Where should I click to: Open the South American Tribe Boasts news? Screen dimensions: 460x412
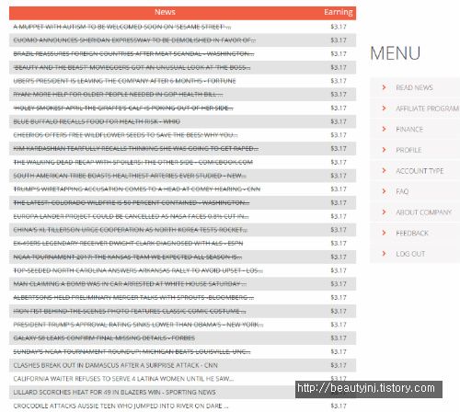click(130, 176)
